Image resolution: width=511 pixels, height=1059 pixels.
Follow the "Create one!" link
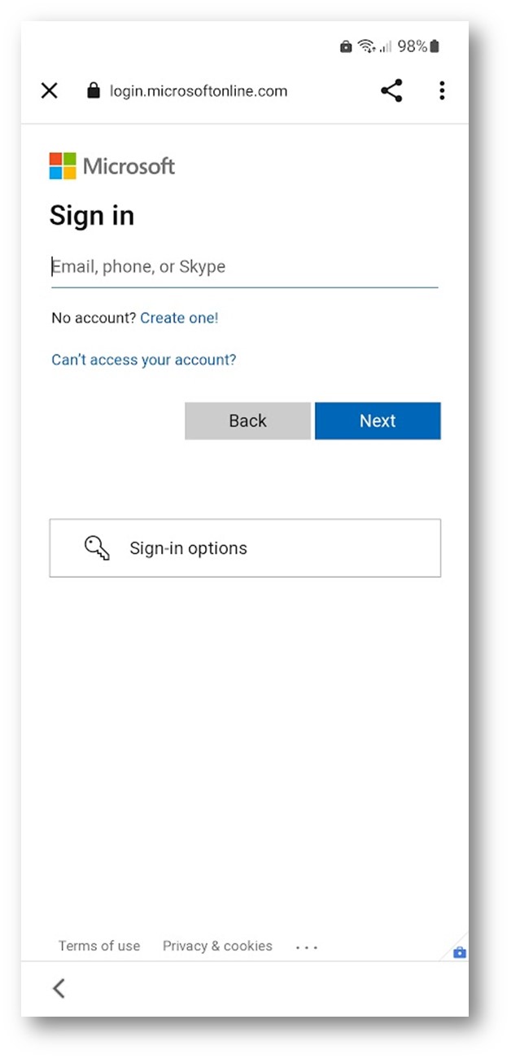coord(179,318)
